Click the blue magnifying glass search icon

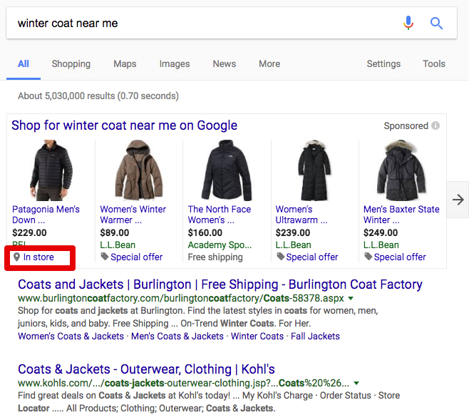[436, 23]
